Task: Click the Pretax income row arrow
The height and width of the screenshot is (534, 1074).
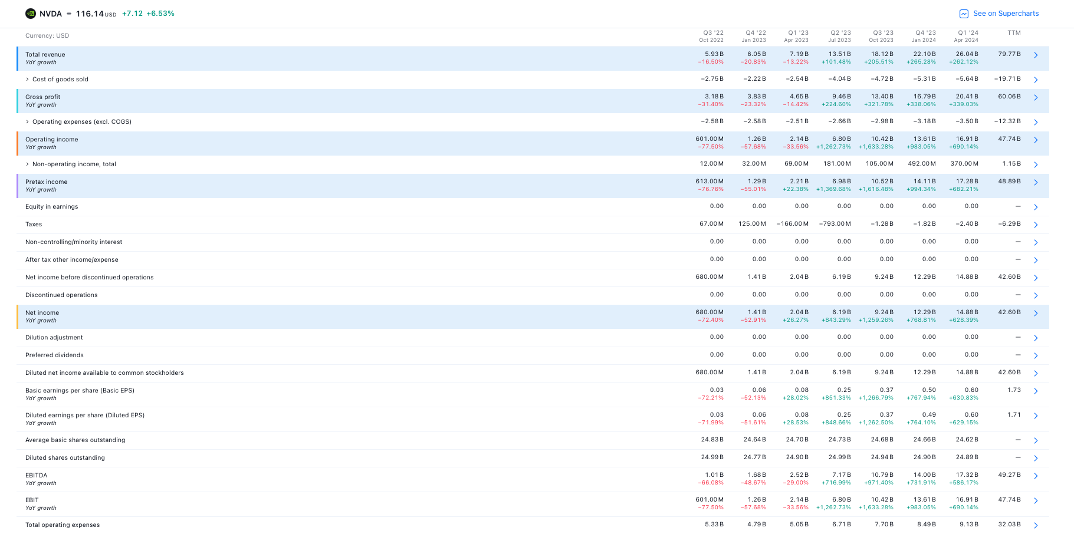Action: [x=1036, y=182]
